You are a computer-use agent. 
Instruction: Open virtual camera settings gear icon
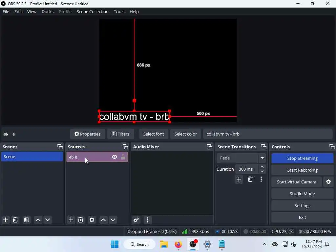point(328,182)
